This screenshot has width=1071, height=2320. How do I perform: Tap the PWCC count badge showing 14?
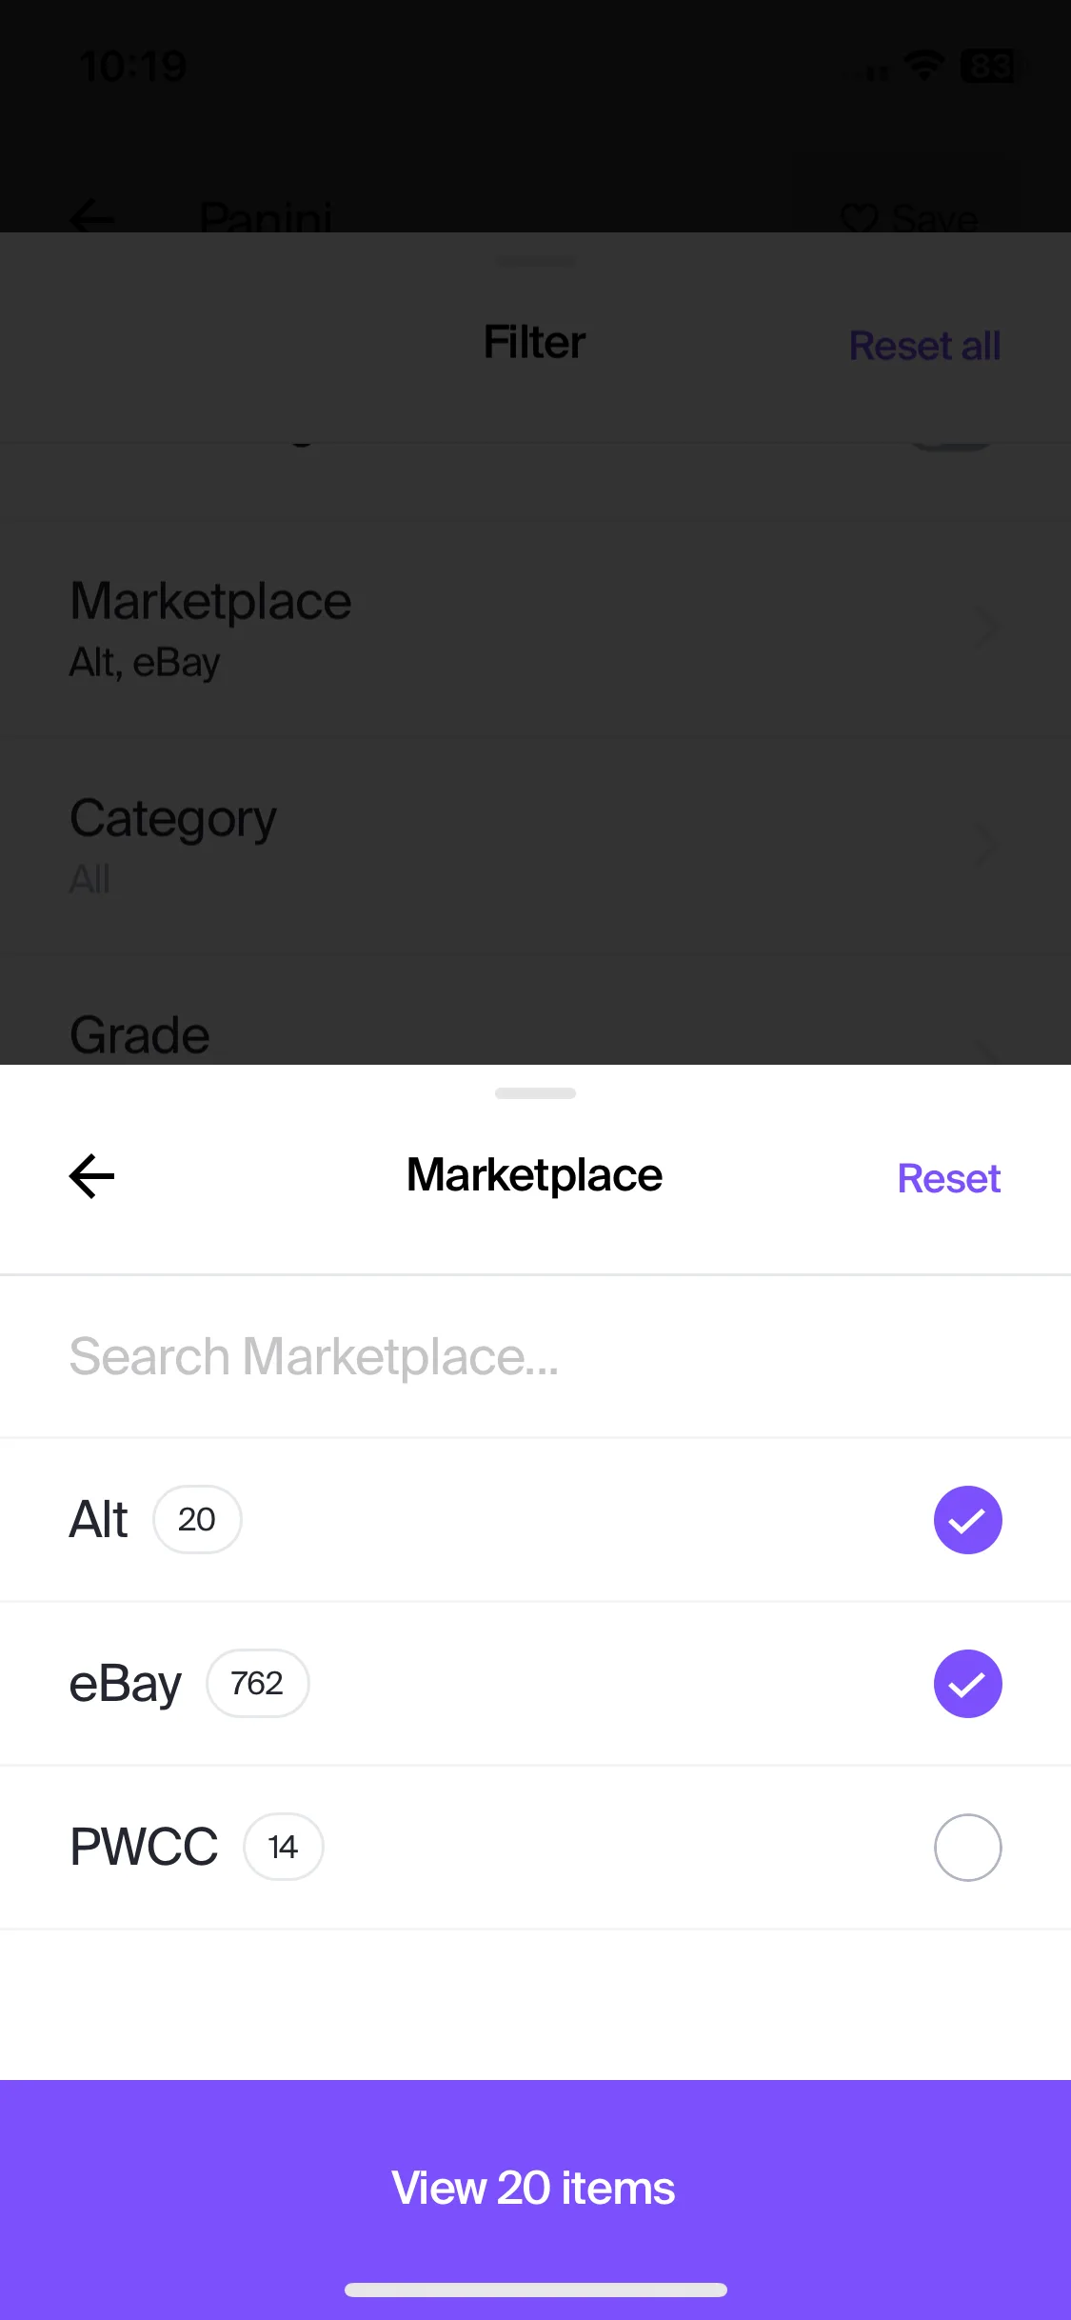pos(284,1847)
